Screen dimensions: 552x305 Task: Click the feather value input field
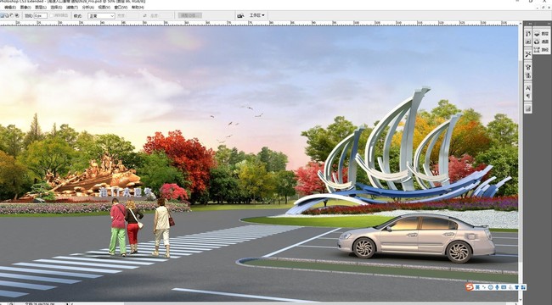coord(41,16)
